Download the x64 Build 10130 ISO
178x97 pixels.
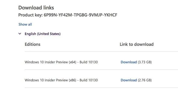pyautogui.click(x=129, y=62)
